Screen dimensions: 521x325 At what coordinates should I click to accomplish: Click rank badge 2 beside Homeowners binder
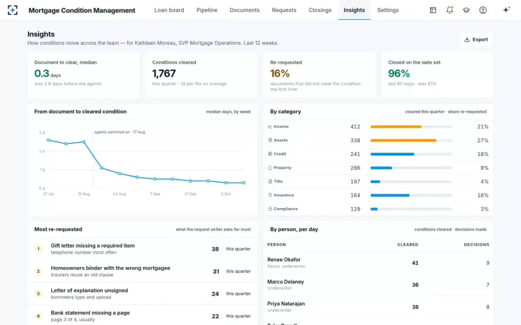38,271
